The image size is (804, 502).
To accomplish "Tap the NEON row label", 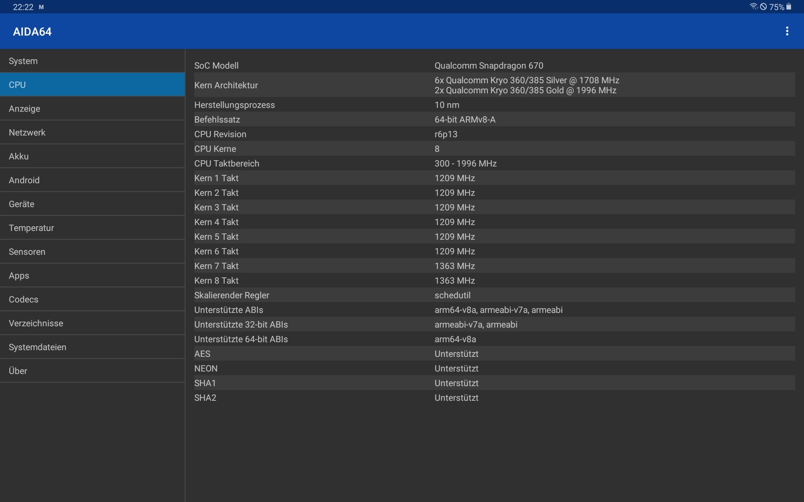I will click(206, 369).
